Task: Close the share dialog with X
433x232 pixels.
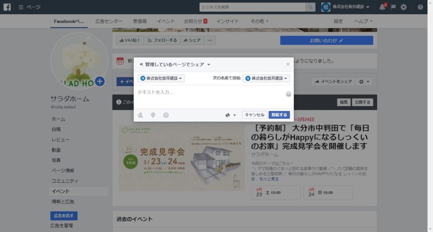Action: point(288,64)
